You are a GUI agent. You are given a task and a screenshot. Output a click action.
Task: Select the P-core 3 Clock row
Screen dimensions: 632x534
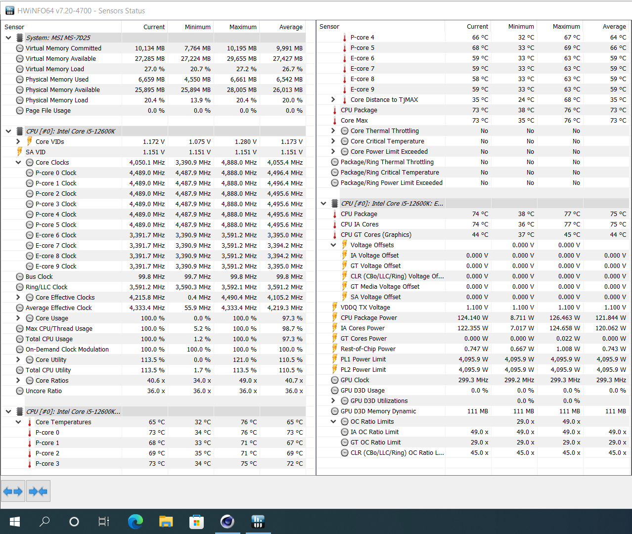(x=153, y=204)
